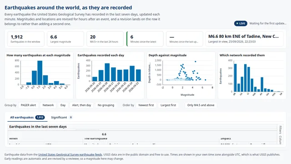Open the Significant tab
291x164 pixels.
pyautogui.click(x=62, y=118)
